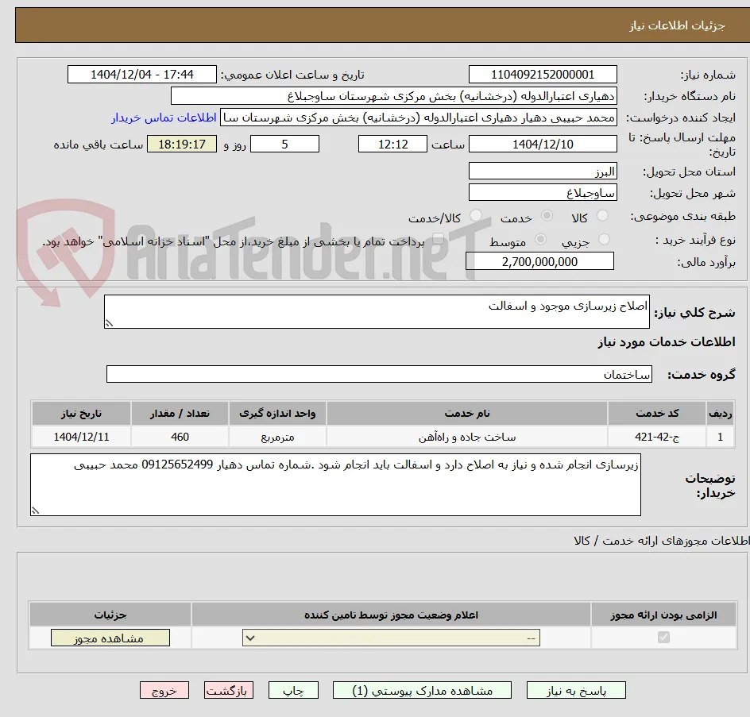Click the شماره نیاز number field
Screen dimensions: 750x717
pos(543,75)
